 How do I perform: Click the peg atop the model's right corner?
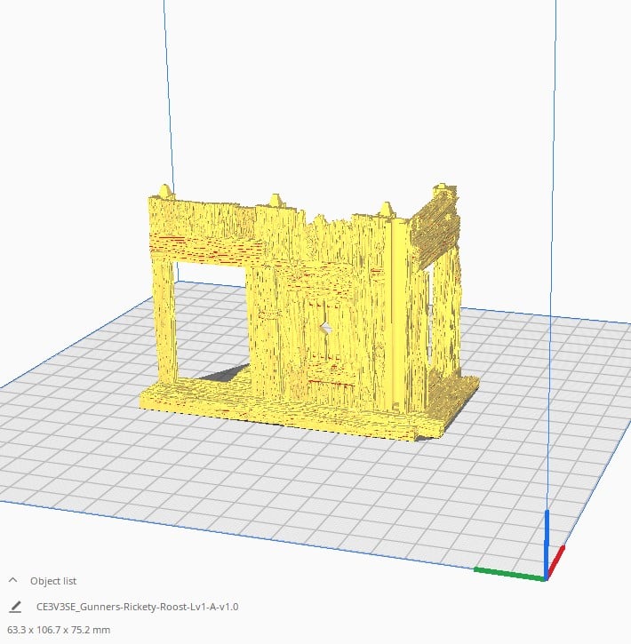pyautogui.click(x=443, y=187)
